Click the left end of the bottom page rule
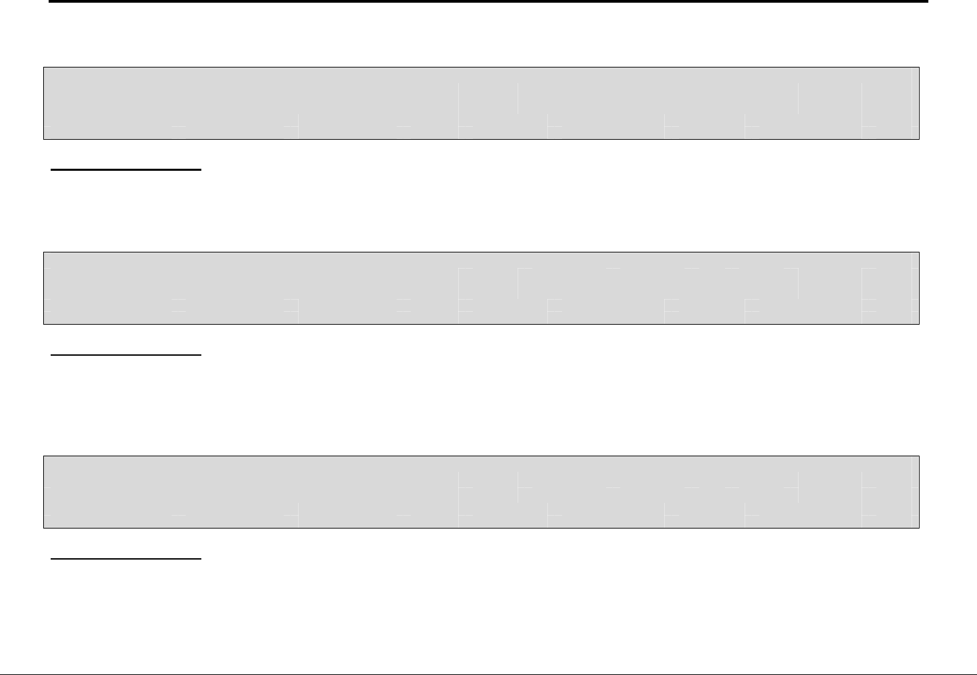The image size is (977, 675). click(4, 674)
